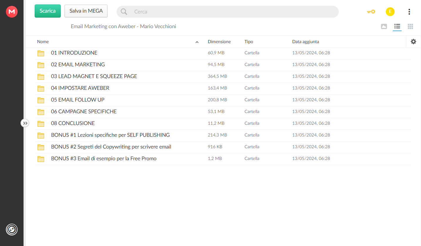
Task: Select the 02 EMAIL MARKETING folder icon
Action: coord(41,65)
